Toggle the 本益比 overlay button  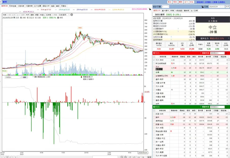click(x=42, y=15)
